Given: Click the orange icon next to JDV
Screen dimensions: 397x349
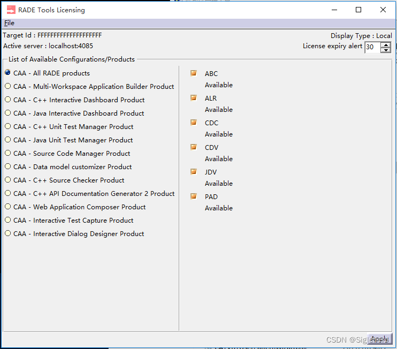Looking at the screenshot, I should (194, 172).
